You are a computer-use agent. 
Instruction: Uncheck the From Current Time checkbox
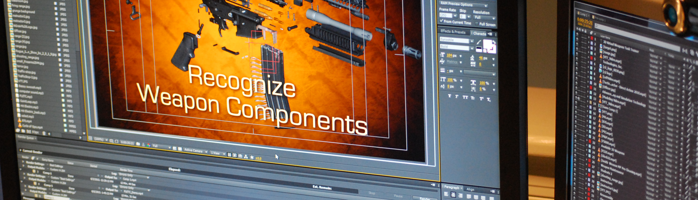coord(442,21)
